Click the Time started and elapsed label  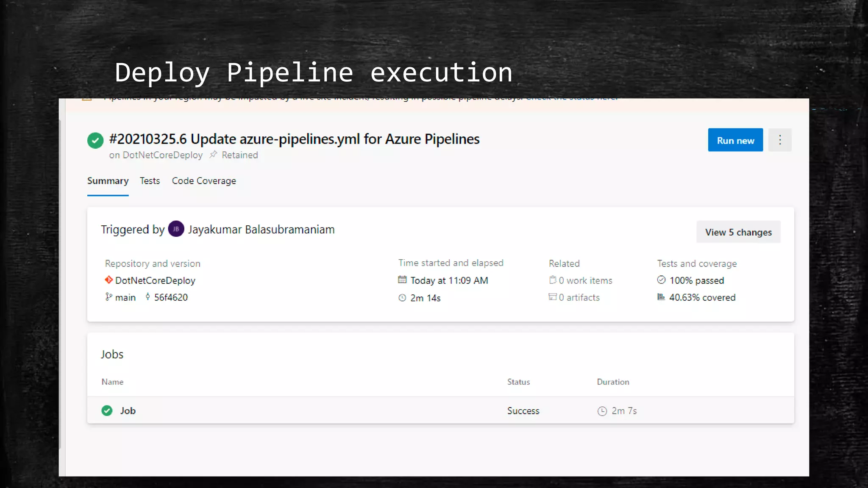coord(451,263)
